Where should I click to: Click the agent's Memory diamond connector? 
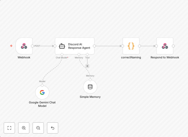pos(79,54)
